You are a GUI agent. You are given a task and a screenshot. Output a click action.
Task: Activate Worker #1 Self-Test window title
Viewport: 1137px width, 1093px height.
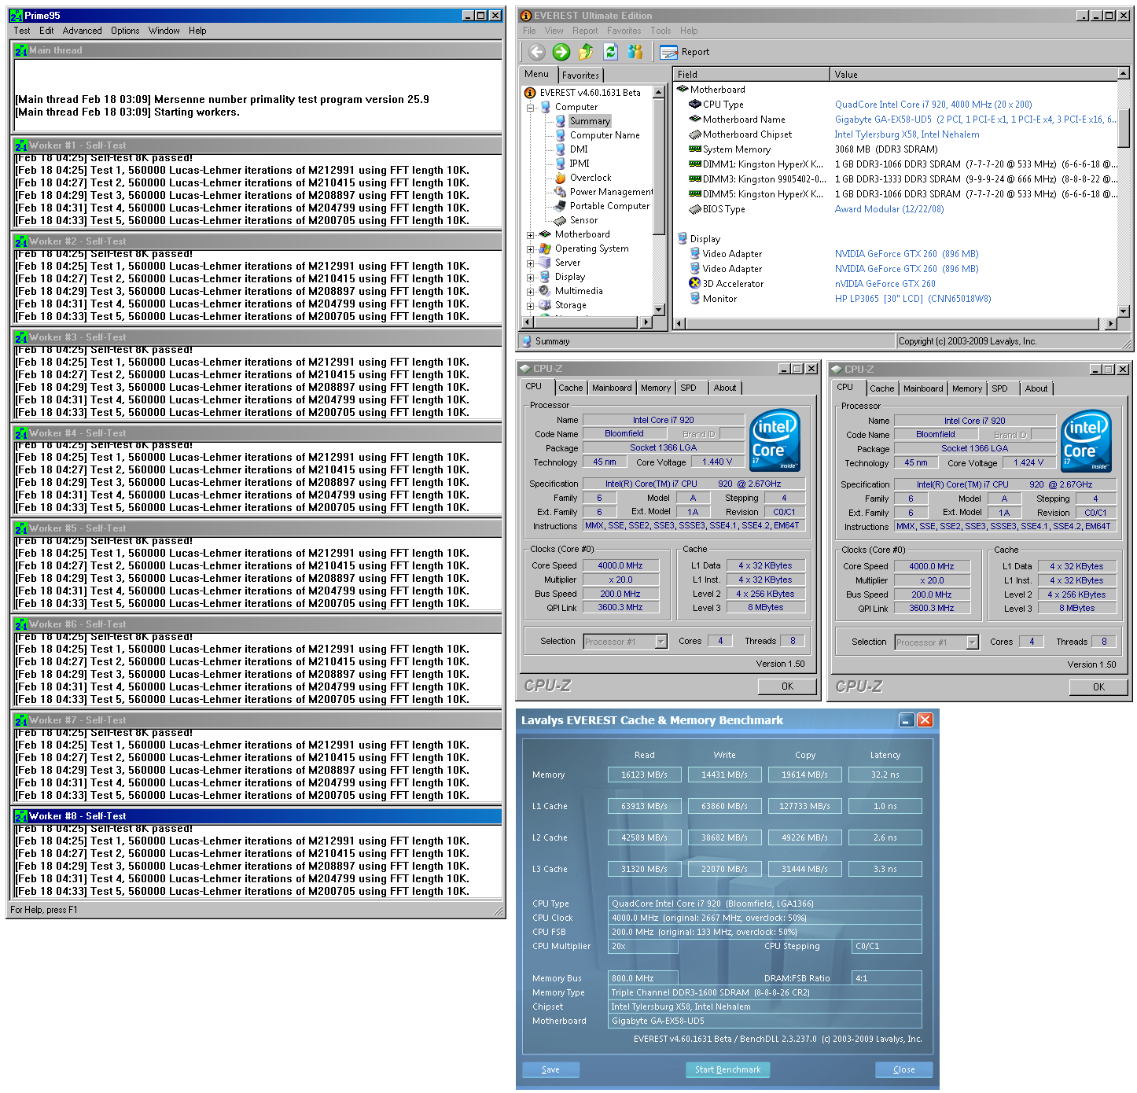(257, 145)
